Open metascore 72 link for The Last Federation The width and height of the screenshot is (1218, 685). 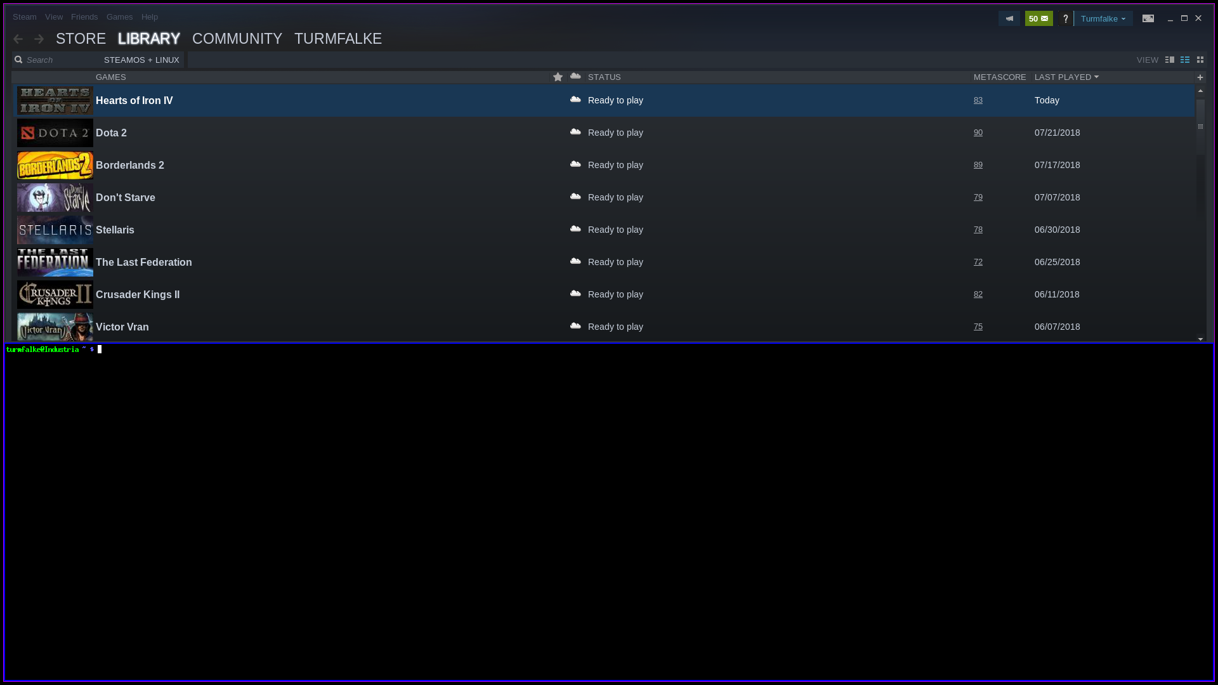[978, 262]
